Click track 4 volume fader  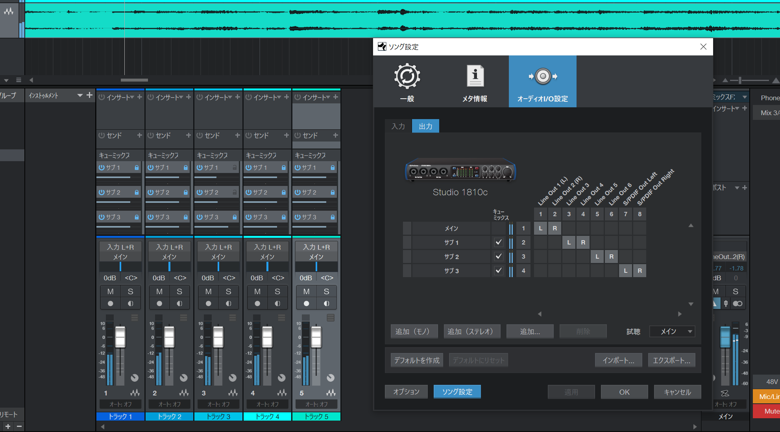pyautogui.click(x=267, y=337)
